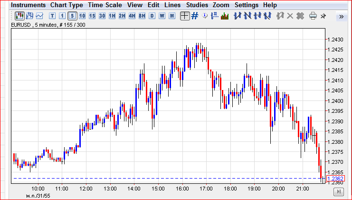Image resolution: width=352 pixels, height=200 pixels.
Task: Click the pushpin icon
Action: pos(323,16)
